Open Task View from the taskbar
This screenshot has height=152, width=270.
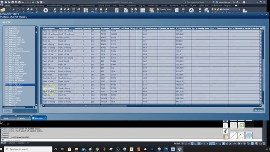[x=62, y=149]
